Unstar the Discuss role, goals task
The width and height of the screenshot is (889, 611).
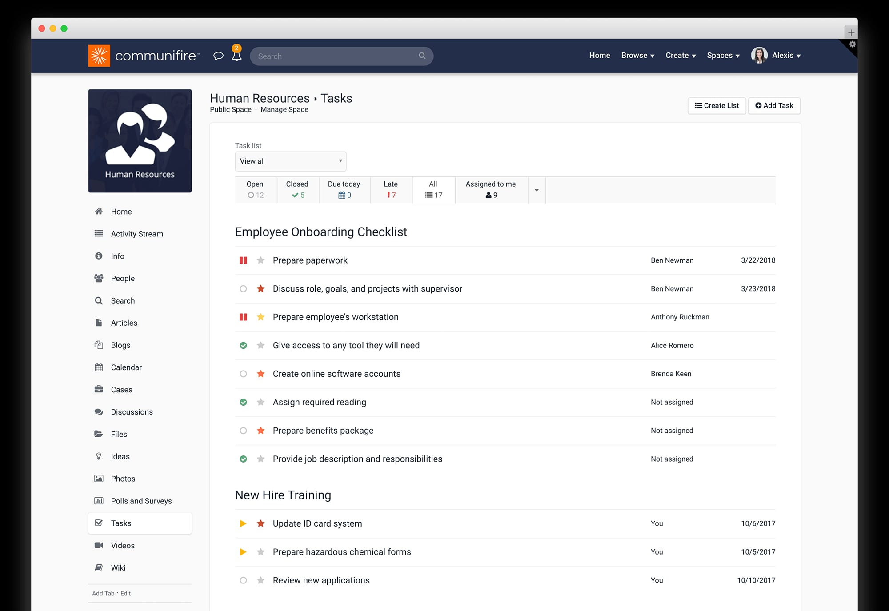point(261,288)
